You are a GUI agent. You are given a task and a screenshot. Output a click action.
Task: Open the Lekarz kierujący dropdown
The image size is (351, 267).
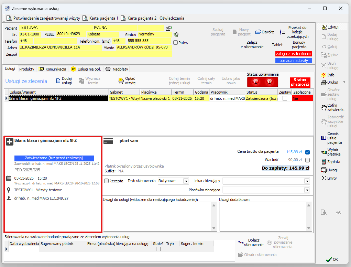pyautogui.click(x=307, y=181)
